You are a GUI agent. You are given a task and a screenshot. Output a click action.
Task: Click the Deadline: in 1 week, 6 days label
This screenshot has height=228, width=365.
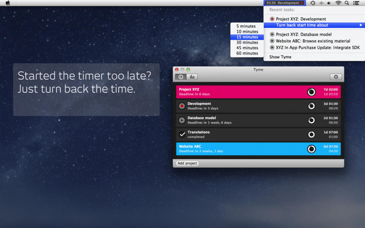[209, 123]
